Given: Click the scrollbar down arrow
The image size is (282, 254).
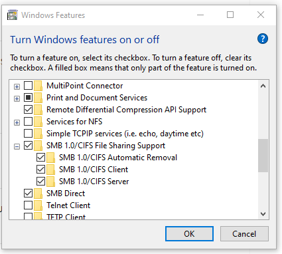Looking at the screenshot, I should pyautogui.click(x=263, y=214).
